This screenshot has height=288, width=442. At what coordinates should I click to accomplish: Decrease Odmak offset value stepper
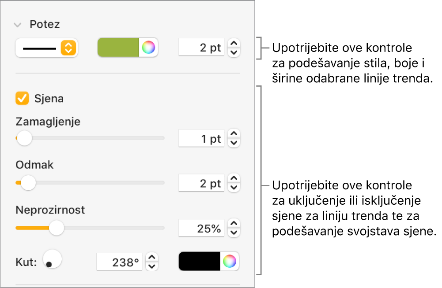click(x=234, y=188)
